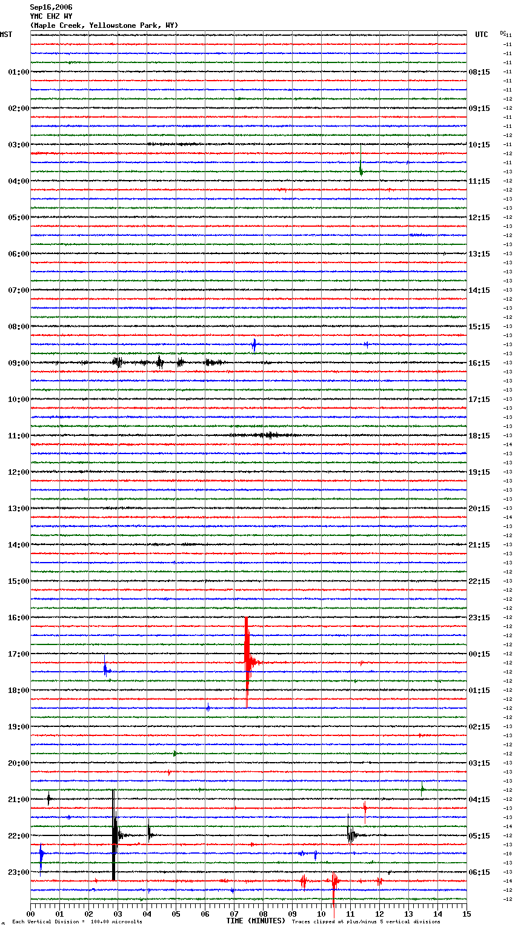
Task: Click the UTC column header
Action: tap(481, 35)
